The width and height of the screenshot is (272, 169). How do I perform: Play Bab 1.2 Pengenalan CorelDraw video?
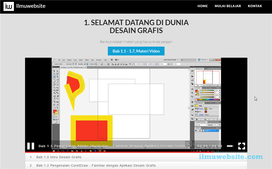tap(136, 166)
